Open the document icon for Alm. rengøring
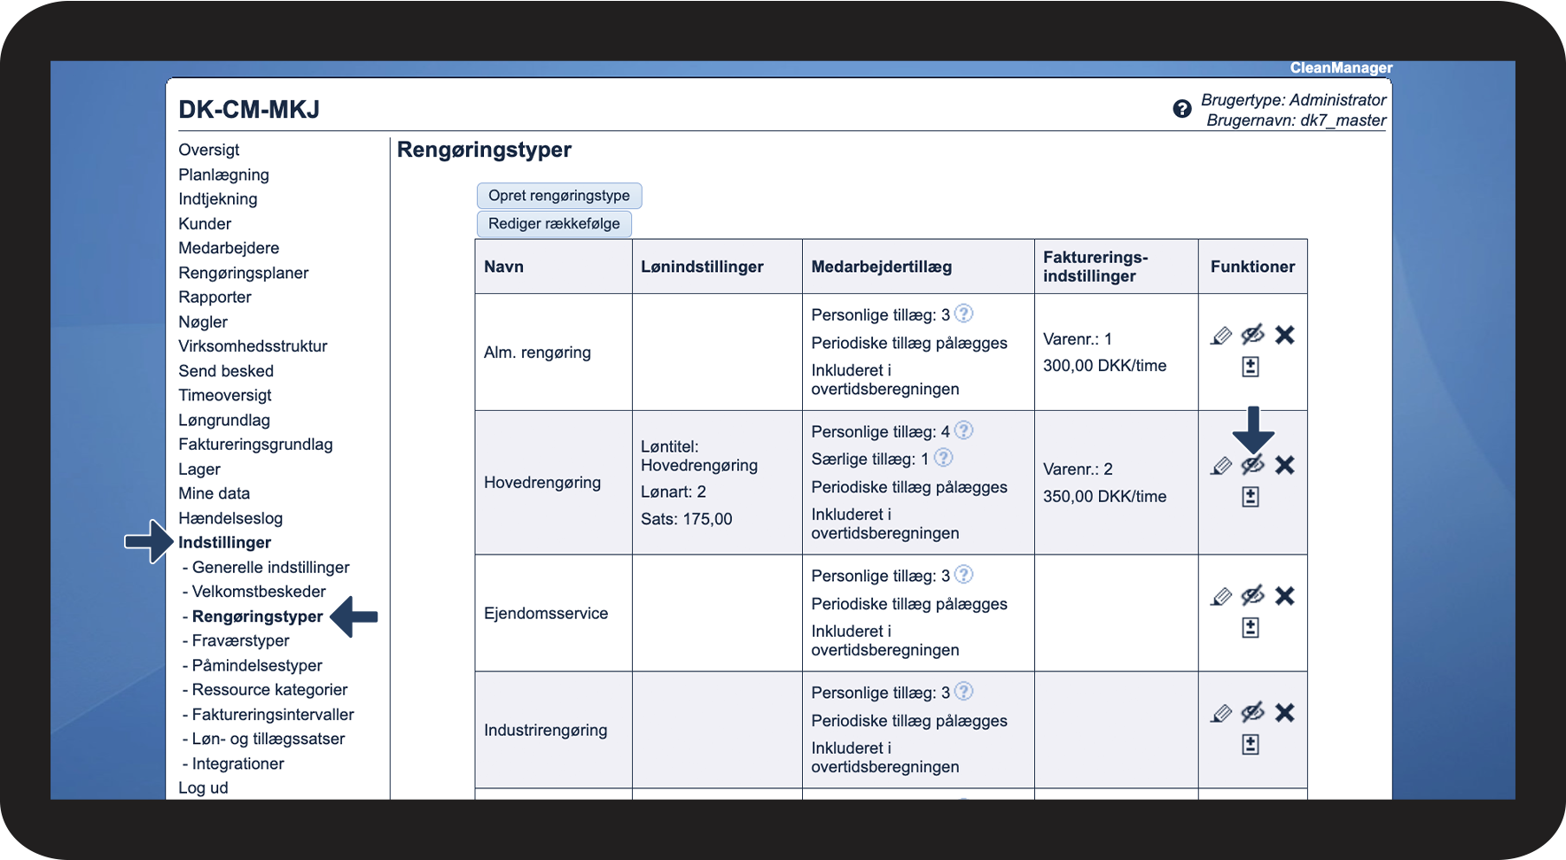The image size is (1566, 860). pyautogui.click(x=1250, y=367)
